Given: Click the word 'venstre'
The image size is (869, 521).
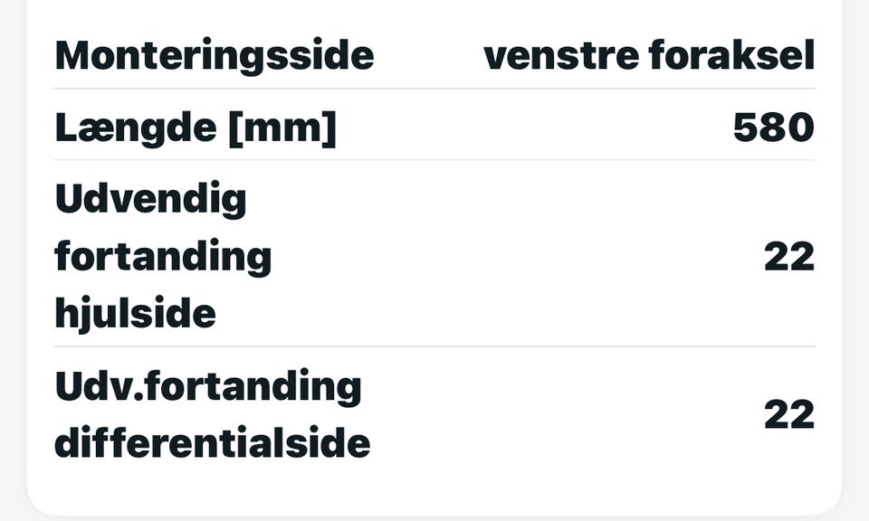Looking at the screenshot, I should (x=560, y=55).
